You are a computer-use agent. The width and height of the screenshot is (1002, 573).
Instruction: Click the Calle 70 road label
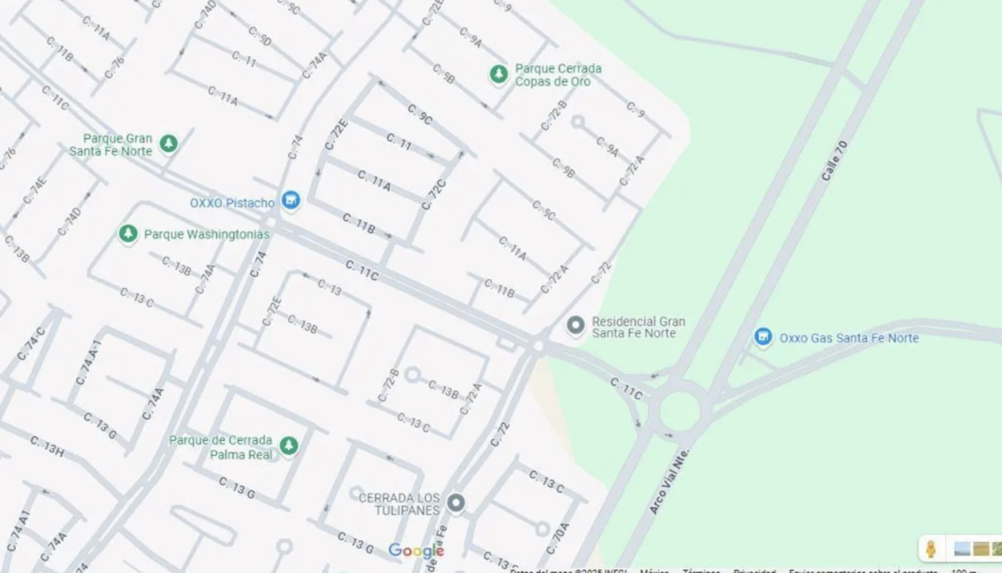(x=834, y=160)
